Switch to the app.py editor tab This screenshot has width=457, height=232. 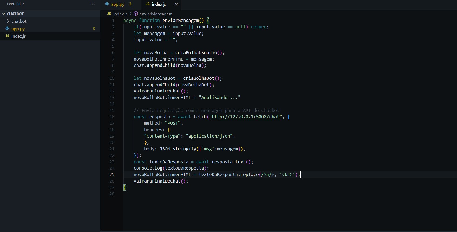(120, 4)
